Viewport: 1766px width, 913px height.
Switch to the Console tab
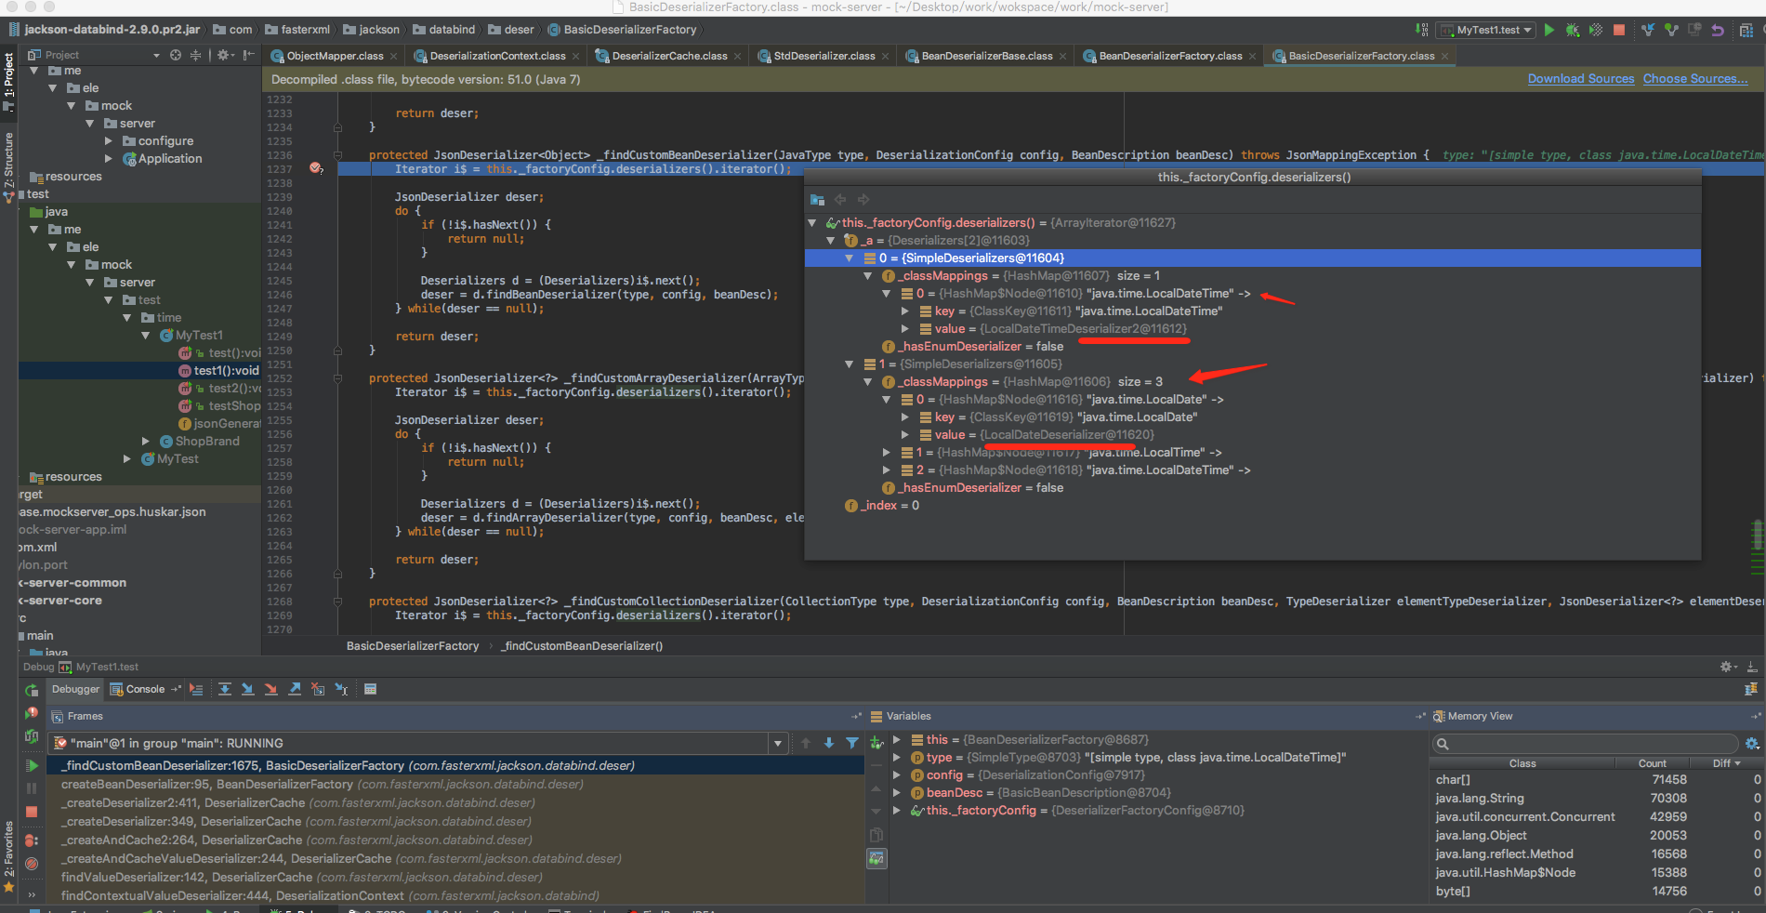click(143, 689)
